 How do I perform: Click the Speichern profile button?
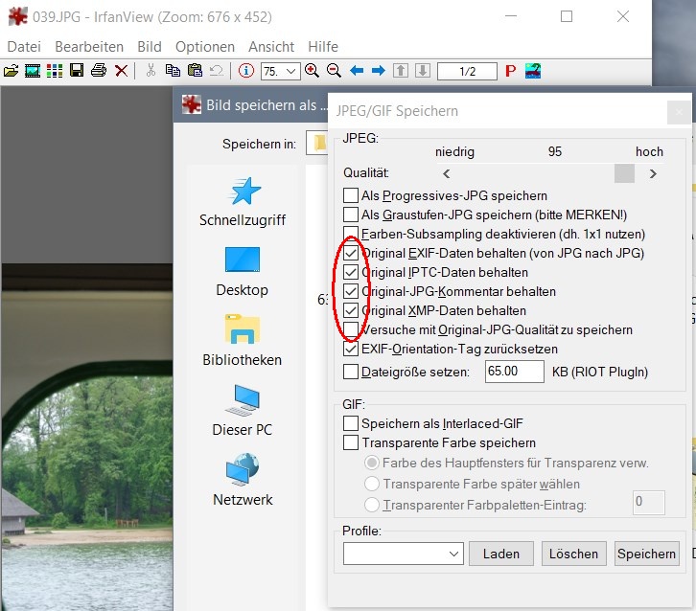pyautogui.click(x=647, y=554)
